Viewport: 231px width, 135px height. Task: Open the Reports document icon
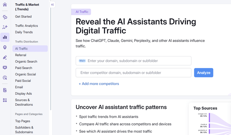tap(5, 90)
